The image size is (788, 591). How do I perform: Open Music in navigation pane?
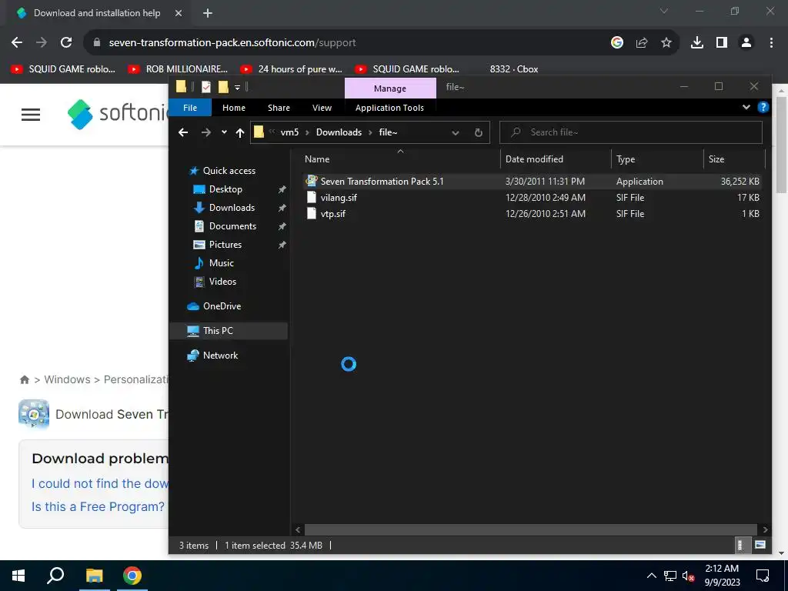click(x=221, y=263)
